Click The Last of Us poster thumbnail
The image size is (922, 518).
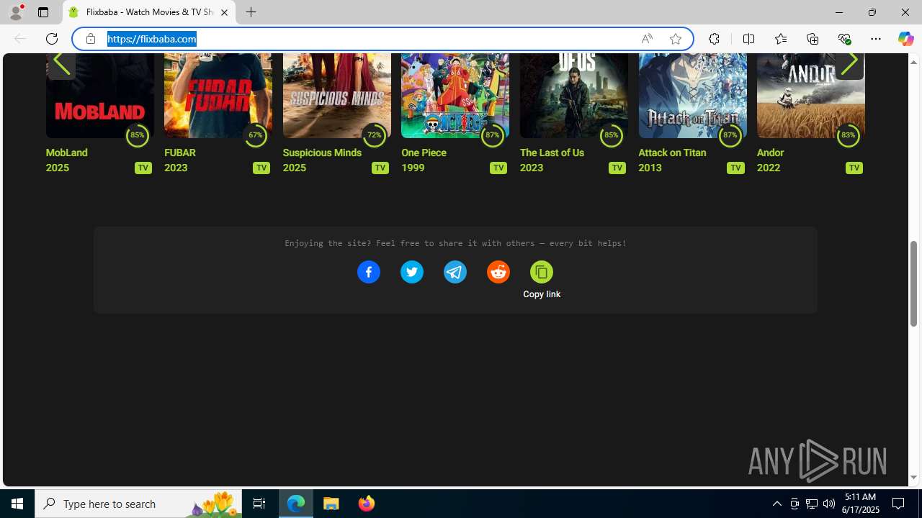[x=573, y=96]
